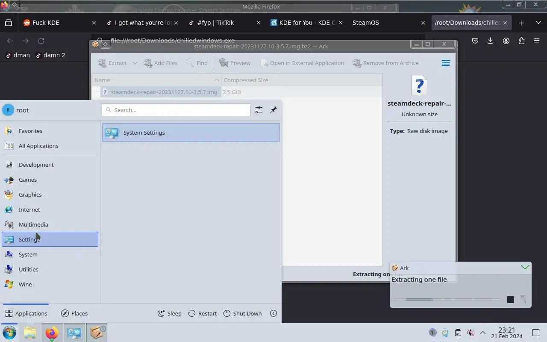Image resolution: width=547 pixels, height=342 pixels.
Task: Click the start menu launcher button
Action: (9, 333)
